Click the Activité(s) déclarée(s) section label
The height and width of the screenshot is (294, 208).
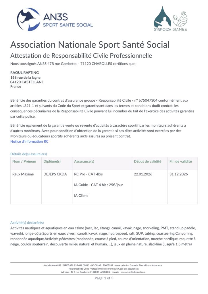(x=27, y=223)
